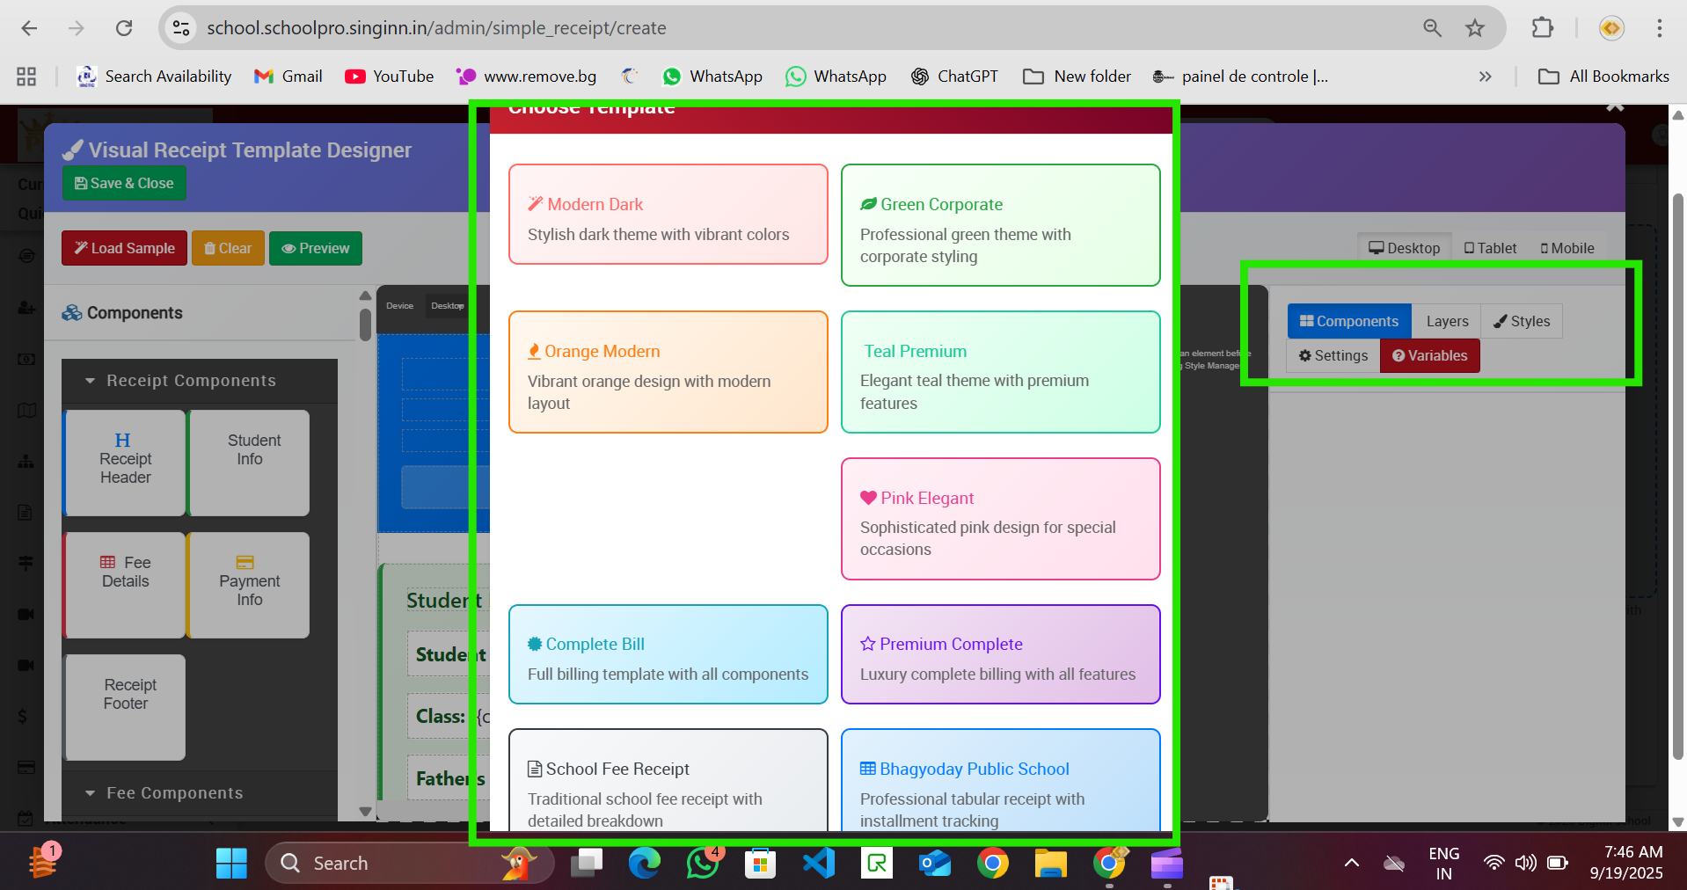Image resolution: width=1687 pixels, height=890 pixels.
Task: Pick the Pink Elegant template
Action: point(1000,519)
